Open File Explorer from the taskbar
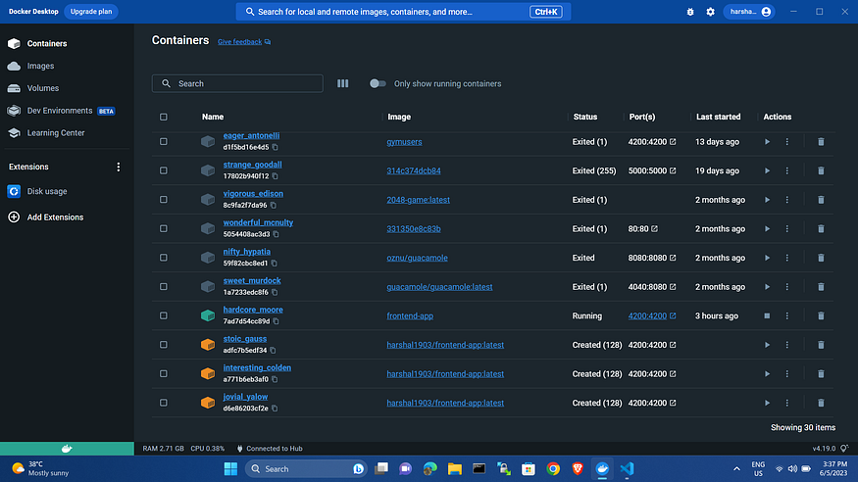 coord(455,469)
